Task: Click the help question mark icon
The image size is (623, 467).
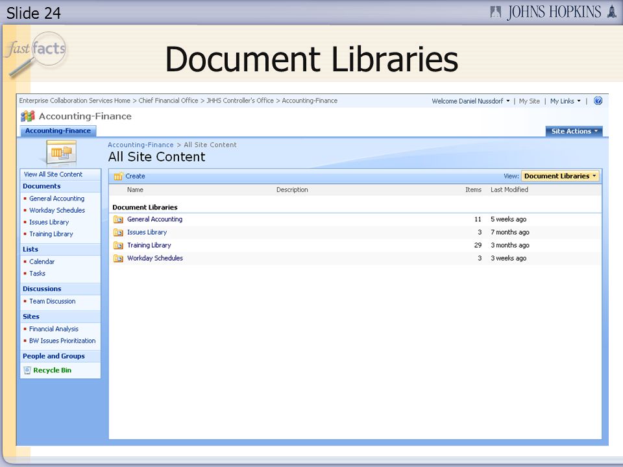Action: [598, 101]
